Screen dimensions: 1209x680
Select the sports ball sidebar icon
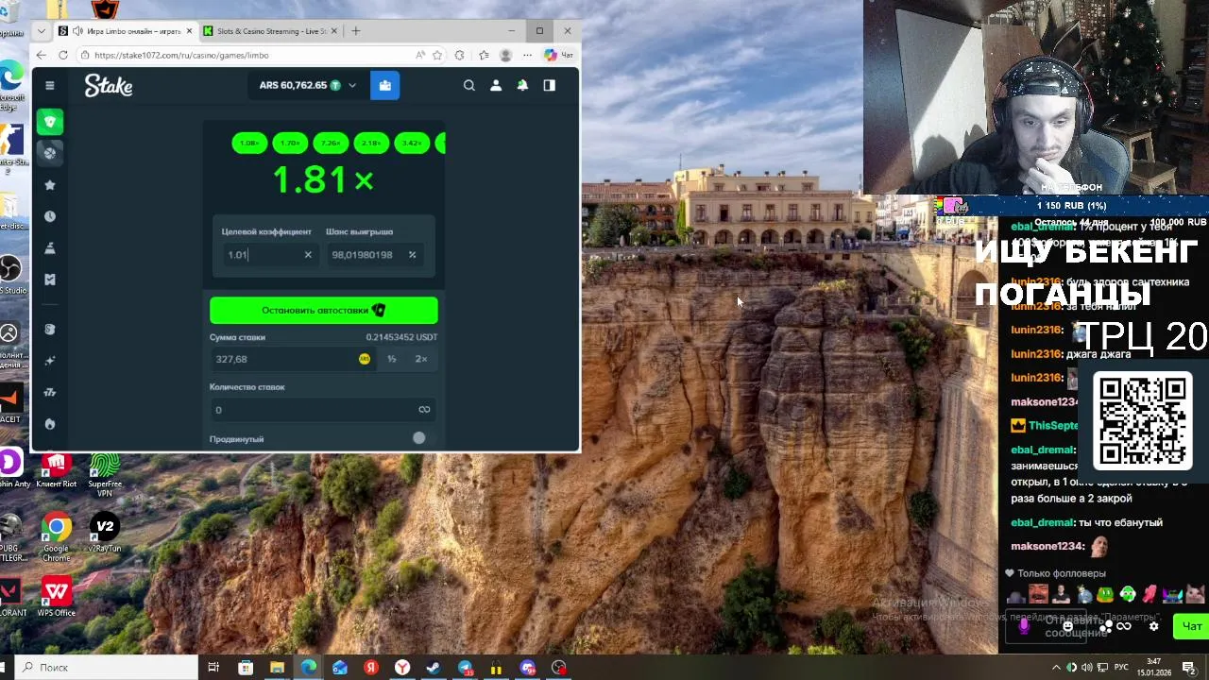[x=50, y=153]
